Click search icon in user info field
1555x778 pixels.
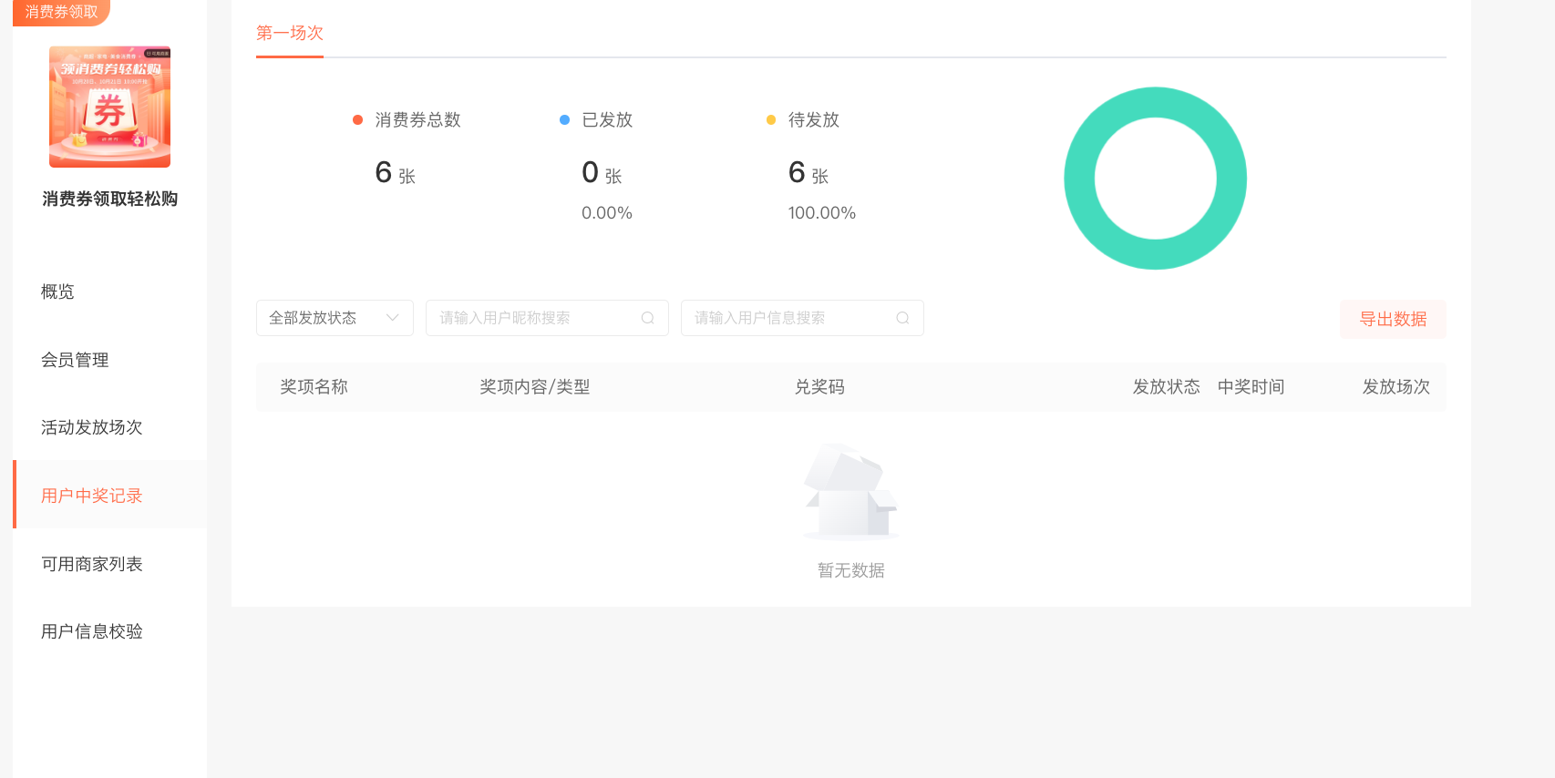coord(902,318)
